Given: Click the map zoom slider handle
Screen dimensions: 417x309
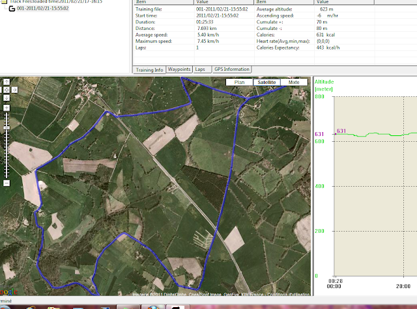Looking at the screenshot, I should coord(7,128).
